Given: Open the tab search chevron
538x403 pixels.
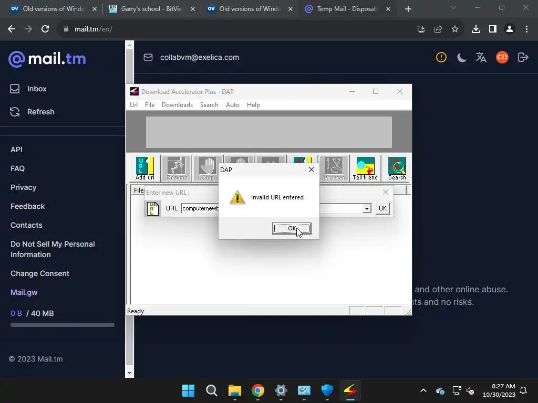Looking at the screenshot, I should [453, 7].
